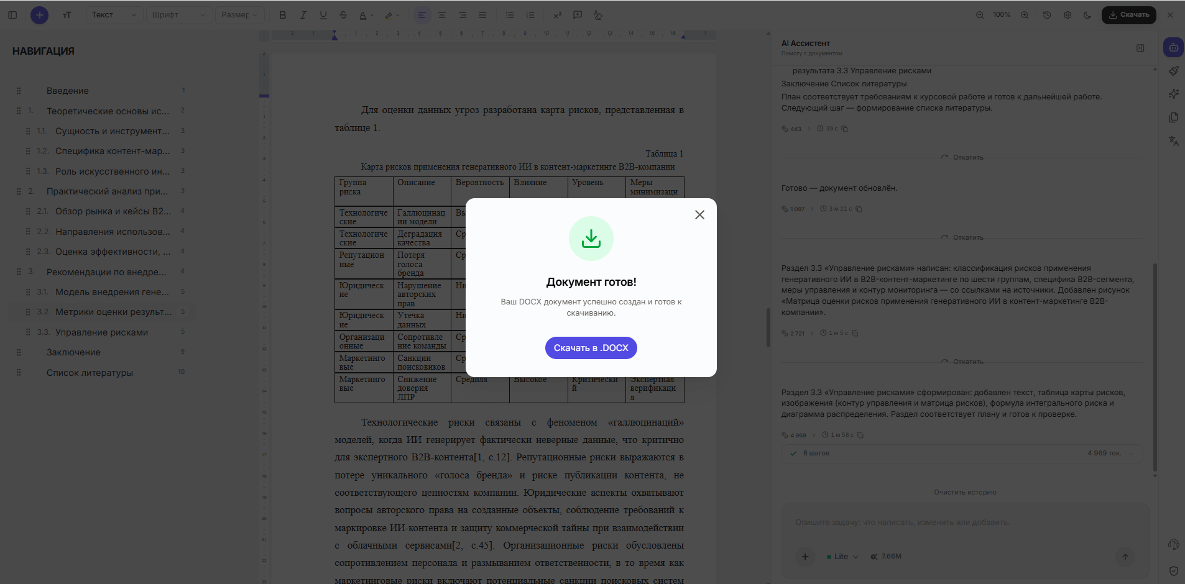Click the 100% zoom level
The height and width of the screenshot is (584, 1185).
(x=1002, y=15)
